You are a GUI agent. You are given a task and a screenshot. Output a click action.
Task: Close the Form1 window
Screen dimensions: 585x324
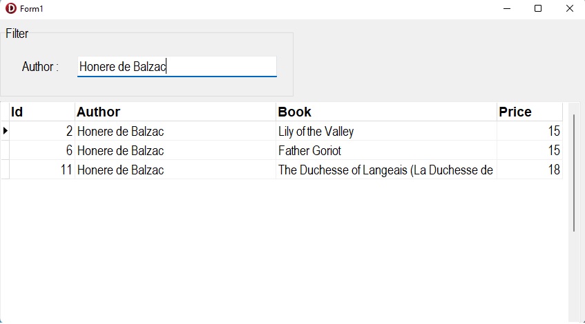(569, 8)
